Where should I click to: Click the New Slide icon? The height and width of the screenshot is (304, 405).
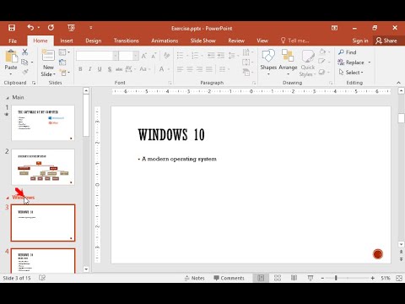[48, 55]
